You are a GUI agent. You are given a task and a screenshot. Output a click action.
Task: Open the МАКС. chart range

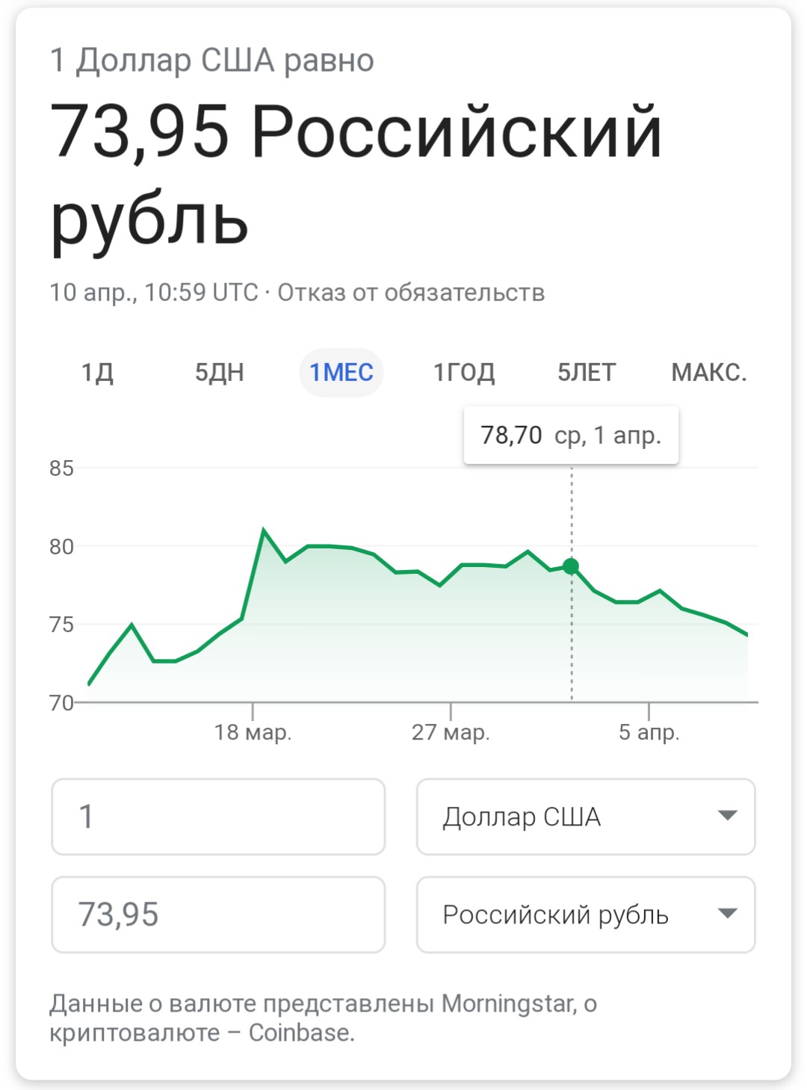tap(708, 372)
